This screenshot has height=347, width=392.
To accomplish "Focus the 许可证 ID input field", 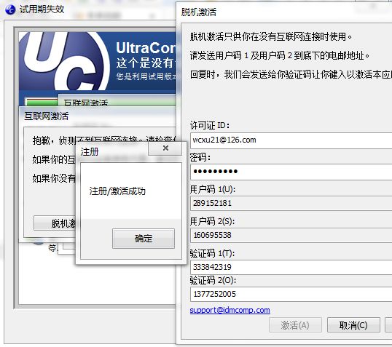I will pos(291,140).
